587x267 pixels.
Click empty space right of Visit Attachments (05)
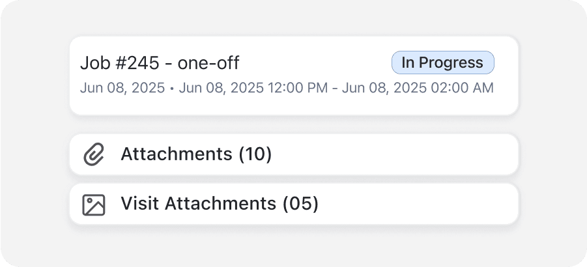[x=423, y=204]
